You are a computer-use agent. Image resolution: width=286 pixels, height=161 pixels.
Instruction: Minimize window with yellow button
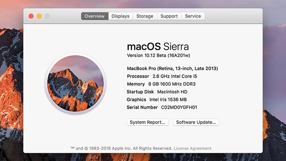[x=39, y=16]
